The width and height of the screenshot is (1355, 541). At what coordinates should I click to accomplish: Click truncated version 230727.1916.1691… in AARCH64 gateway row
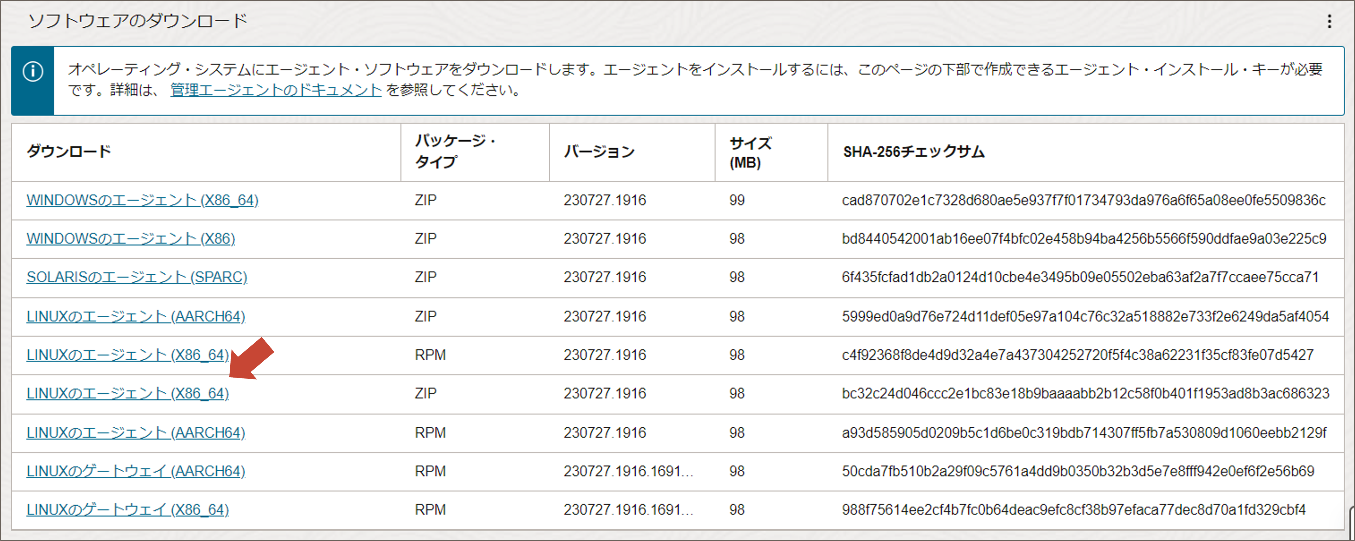click(628, 471)
